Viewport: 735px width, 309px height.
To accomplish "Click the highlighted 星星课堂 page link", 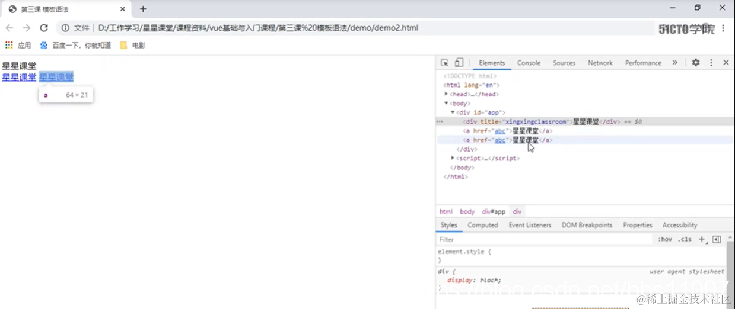I will coord(56,77).
